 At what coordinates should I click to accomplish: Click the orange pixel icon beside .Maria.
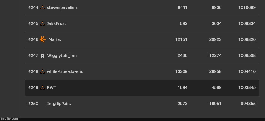coord(43,39)
